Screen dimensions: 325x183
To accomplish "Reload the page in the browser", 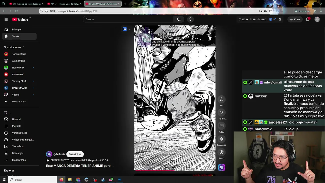I will (x=16, y=11).
